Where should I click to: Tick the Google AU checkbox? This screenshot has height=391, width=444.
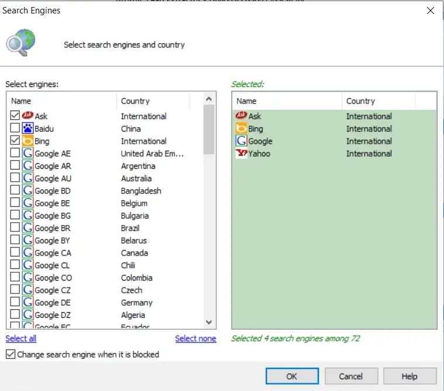[15, 178]
